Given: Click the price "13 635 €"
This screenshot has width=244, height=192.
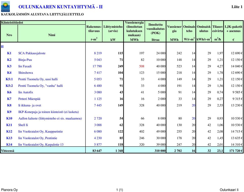Looking at the screenshot, I should tap(237, 138).
